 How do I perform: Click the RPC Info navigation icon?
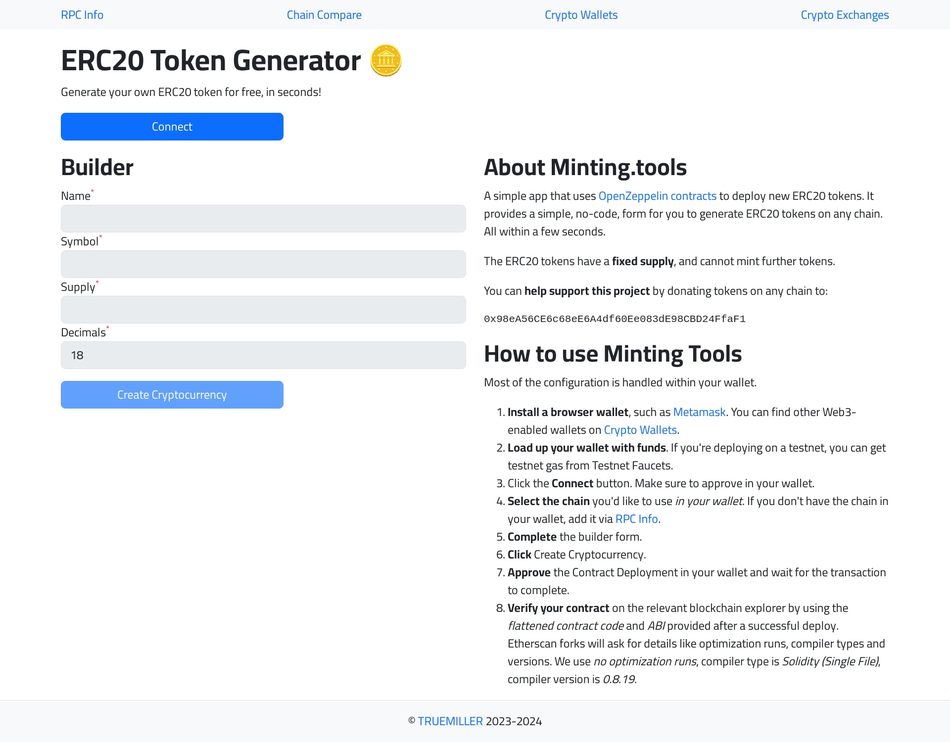tap(83, 14)
